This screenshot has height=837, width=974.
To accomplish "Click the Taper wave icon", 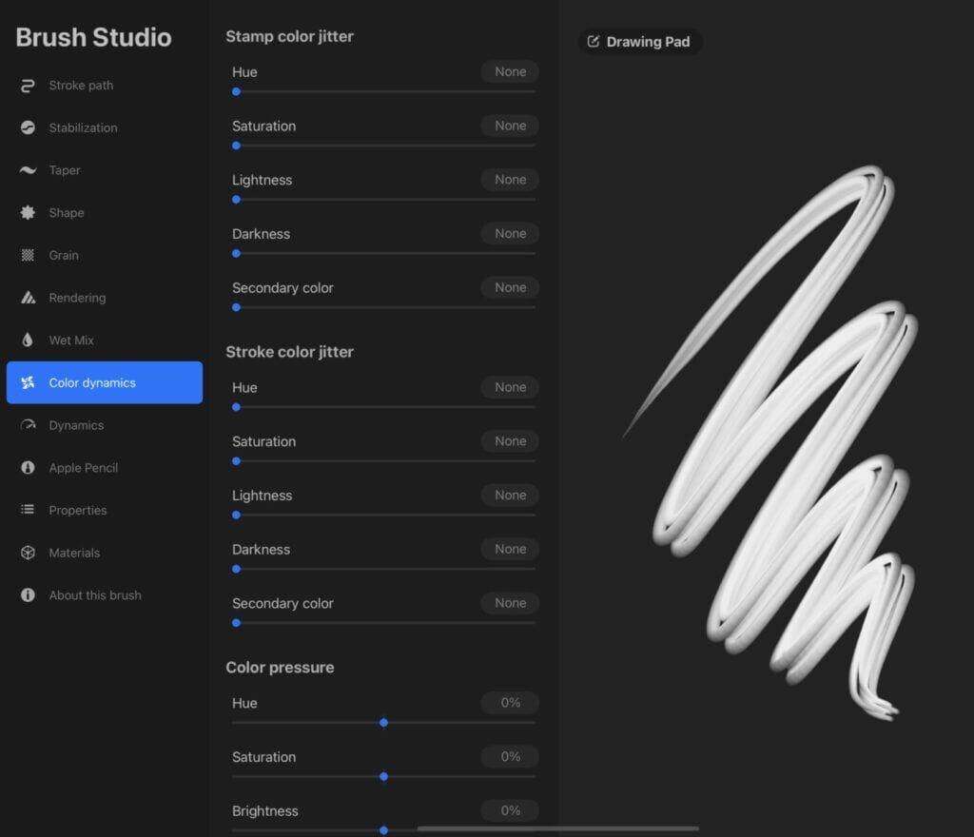I will (x=28, y=170).
